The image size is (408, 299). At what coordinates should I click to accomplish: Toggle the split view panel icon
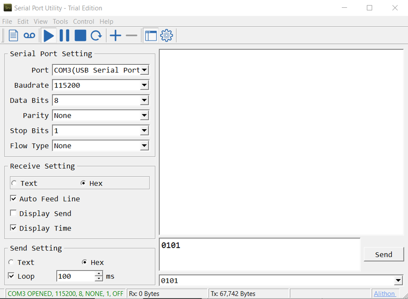pos(151,35)
